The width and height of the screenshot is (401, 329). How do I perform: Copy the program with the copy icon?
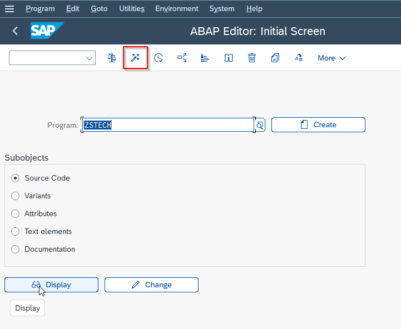click(275, 58)
